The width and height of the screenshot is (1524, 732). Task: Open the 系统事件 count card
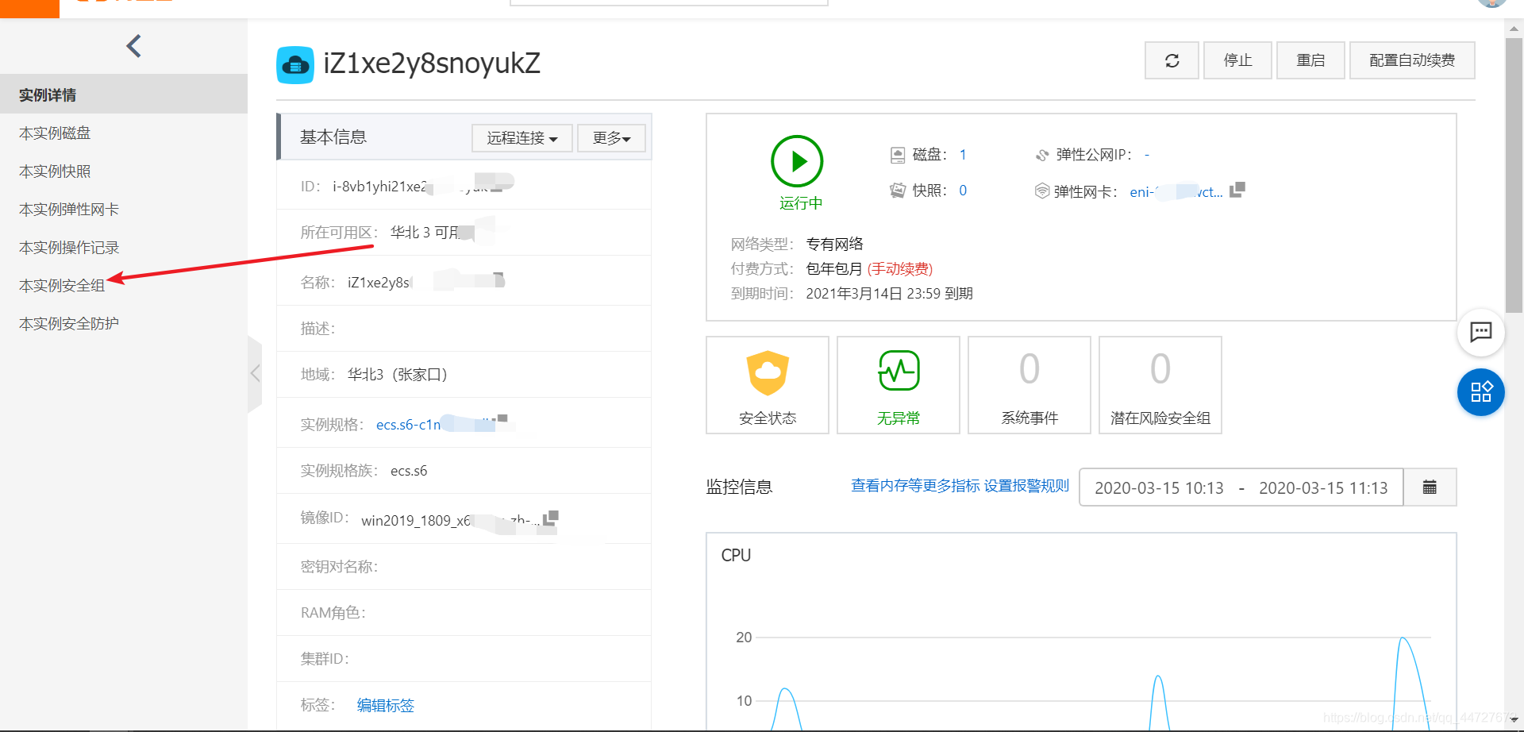click(x=1029, y=385)
